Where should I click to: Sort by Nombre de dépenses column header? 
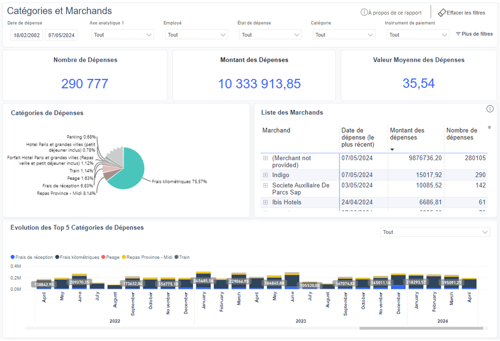[x=461, y=134]
